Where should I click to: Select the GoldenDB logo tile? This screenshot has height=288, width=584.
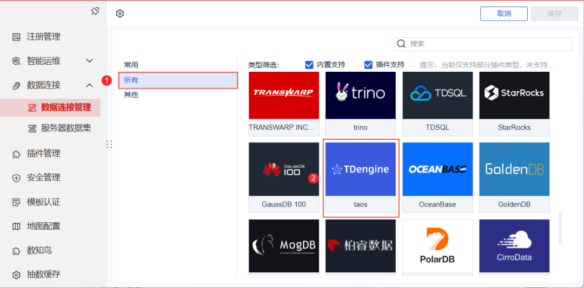coord(514,169)
